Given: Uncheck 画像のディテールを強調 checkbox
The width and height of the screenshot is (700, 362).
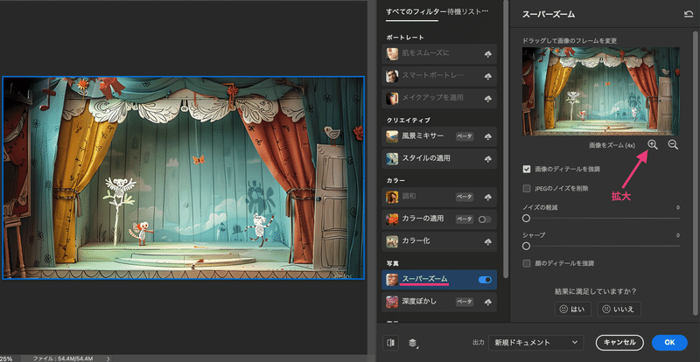Looking at the screenshot, I should coord(527,169).
